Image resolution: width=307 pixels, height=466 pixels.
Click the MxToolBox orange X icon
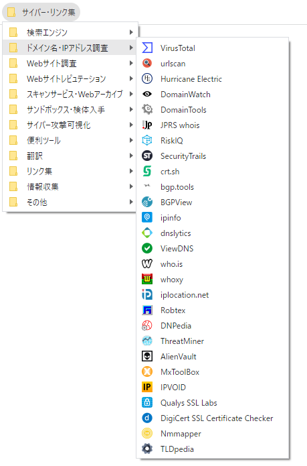point(147,372)
